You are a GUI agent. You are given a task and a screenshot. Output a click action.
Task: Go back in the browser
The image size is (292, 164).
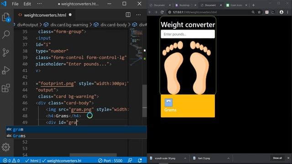click(150, 12)
